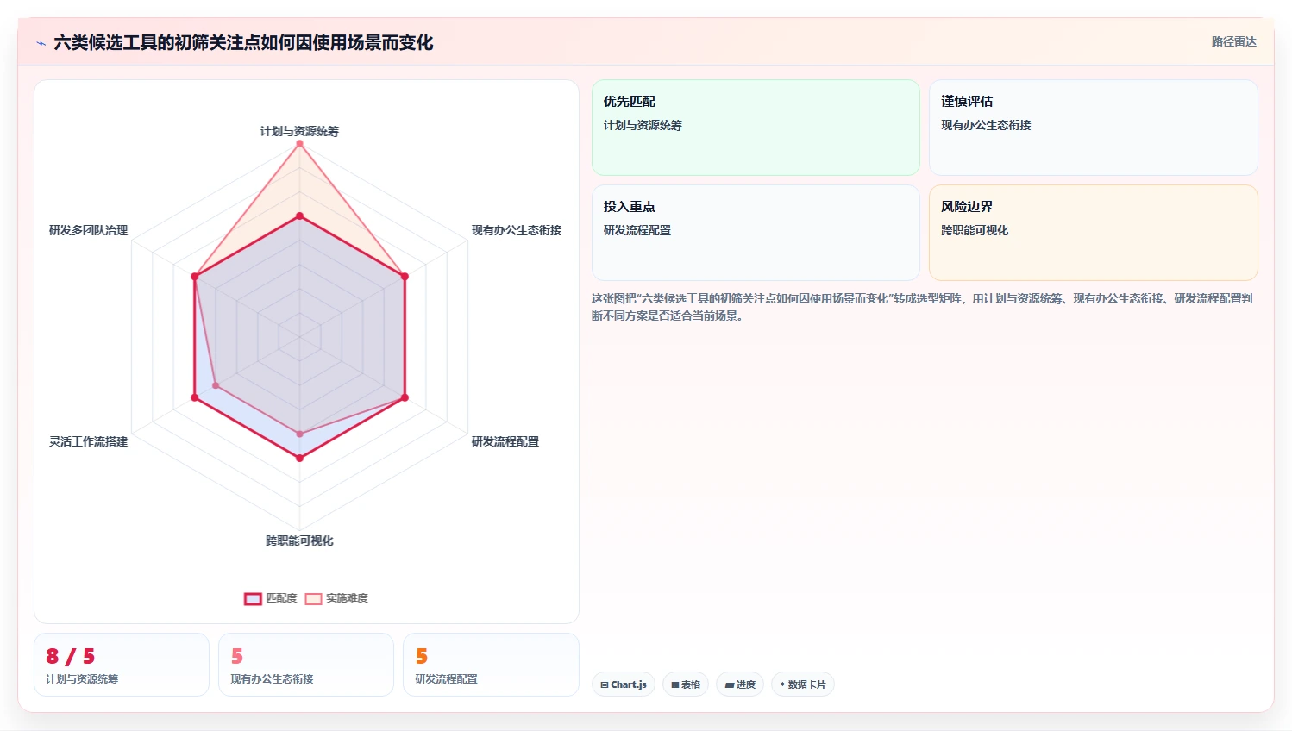Click the top 实施难度 data point on 计划与资源统筹 axis

(299, 143)
